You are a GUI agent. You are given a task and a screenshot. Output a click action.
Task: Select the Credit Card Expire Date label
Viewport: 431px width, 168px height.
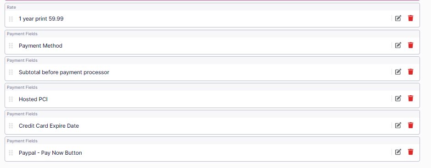pyautogui.click(x=49, y=126)
